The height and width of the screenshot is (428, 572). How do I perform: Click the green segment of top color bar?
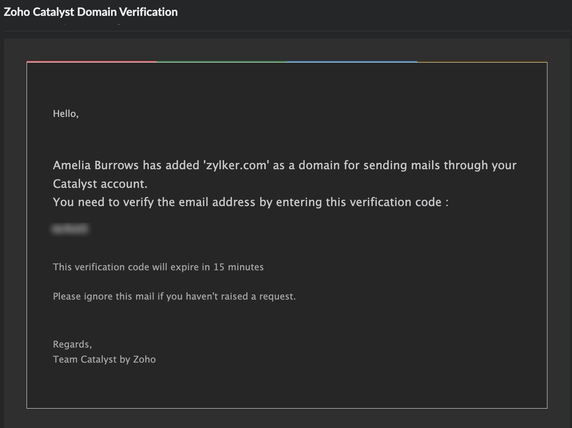[222, 62]
